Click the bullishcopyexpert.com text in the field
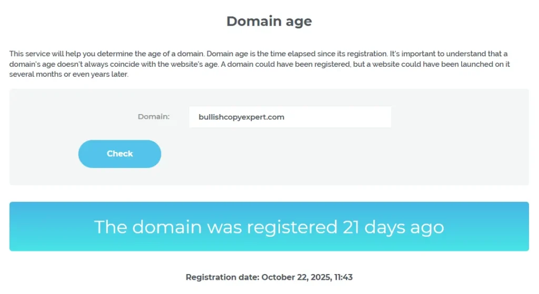539x294 pixels. [241, 117]
